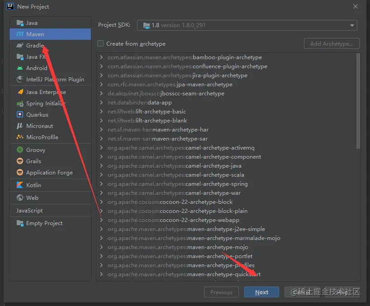Select maven-archetype-sar row
Screen dimensions: 370x306
point(226,139)
